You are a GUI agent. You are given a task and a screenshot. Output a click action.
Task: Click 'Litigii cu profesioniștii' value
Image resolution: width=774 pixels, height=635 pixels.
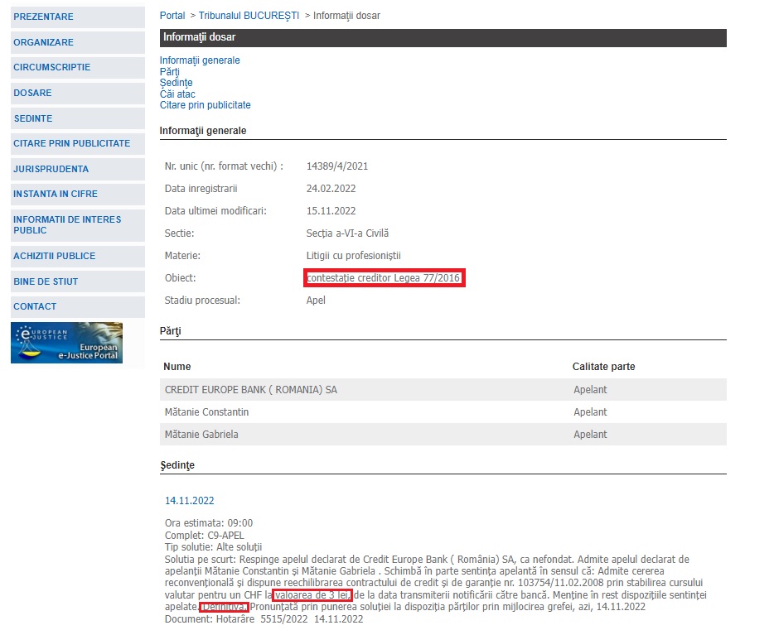[x=353, y=255]
